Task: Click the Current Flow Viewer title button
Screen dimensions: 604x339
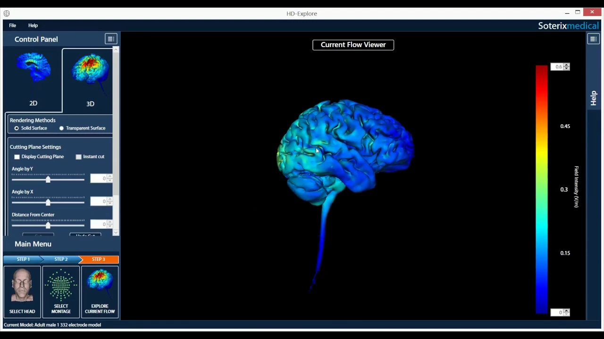Action: pyautogui.click(x=353, y=45)
